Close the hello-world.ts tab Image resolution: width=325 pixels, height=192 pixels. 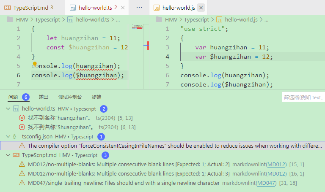click(x=123, y=8)
